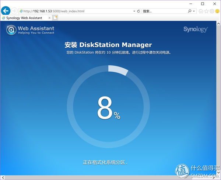Click the vertical scrollbar up arrow
Viewport: 221px width, 180px height.
[218, 23]
